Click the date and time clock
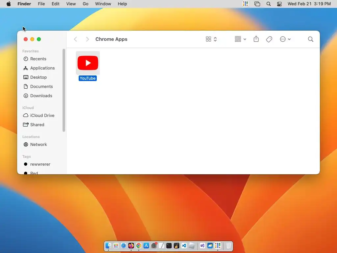The height and width of the screenshot is (253, 337). [x=309, y=4]
